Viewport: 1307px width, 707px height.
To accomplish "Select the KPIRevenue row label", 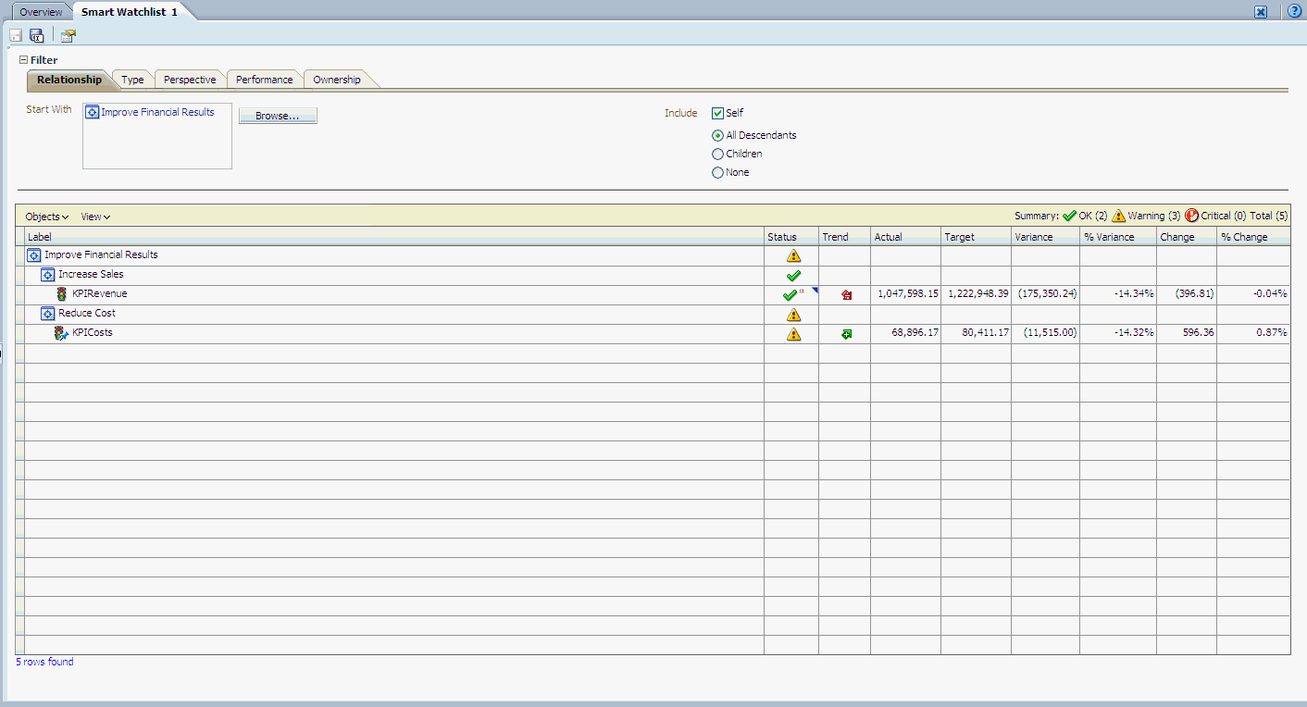I will point(100,294).
